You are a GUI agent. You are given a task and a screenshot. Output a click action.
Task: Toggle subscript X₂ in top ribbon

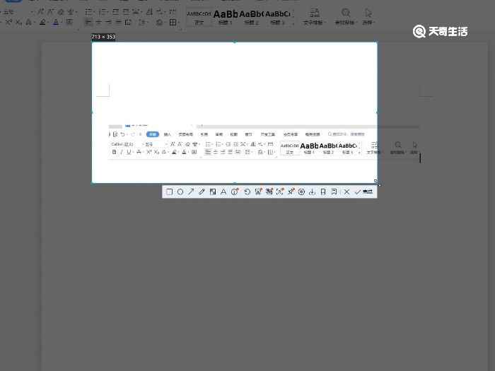point(18,22)
